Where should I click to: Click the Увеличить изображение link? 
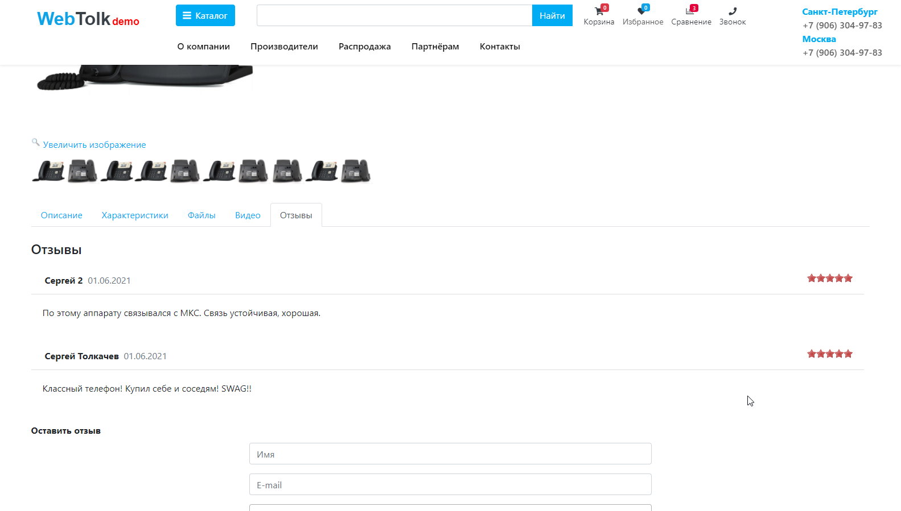point(94,145)
